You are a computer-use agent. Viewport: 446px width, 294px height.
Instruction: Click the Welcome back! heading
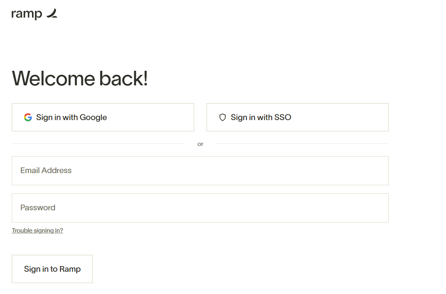click(x=79, y=78)
